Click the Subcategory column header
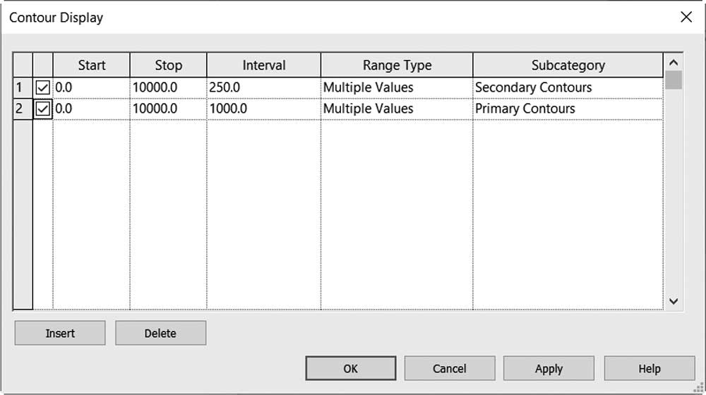This screenshot has height=395, width=706. pos(568,65)
